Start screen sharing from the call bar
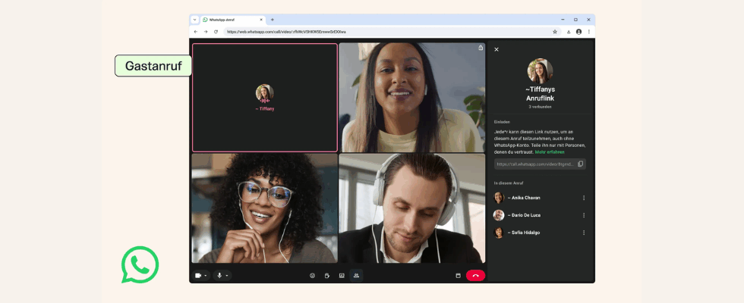The width and height of the screenshot is (744, 303). tap(342, 276)
